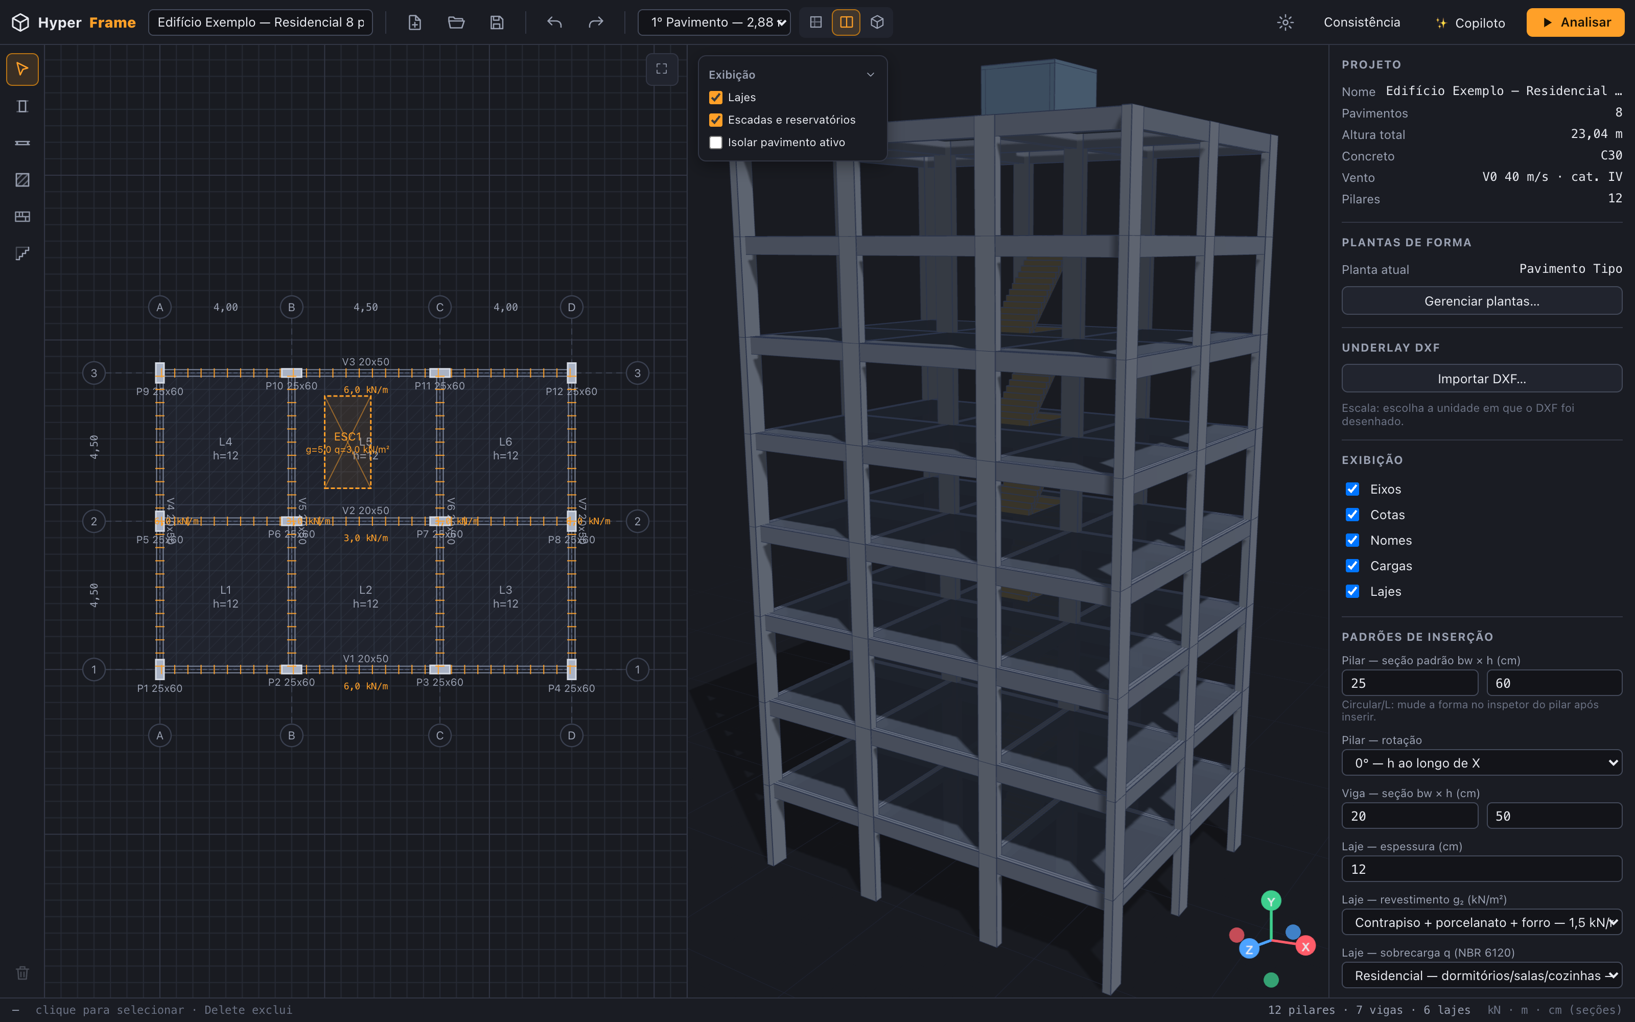Click the red X axis gizmo
1635x1022 pixels.
pyautogui.click(x=1305, y=946)
